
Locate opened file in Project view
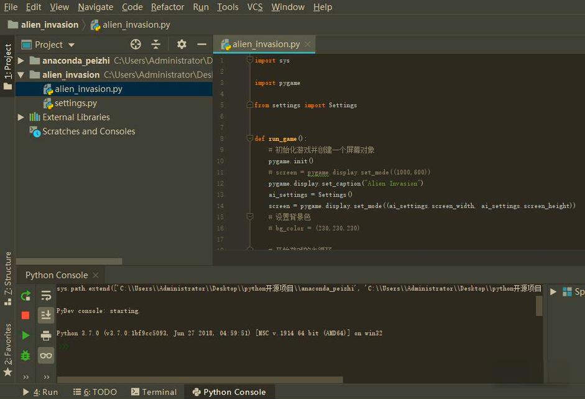tap(136, 44)
